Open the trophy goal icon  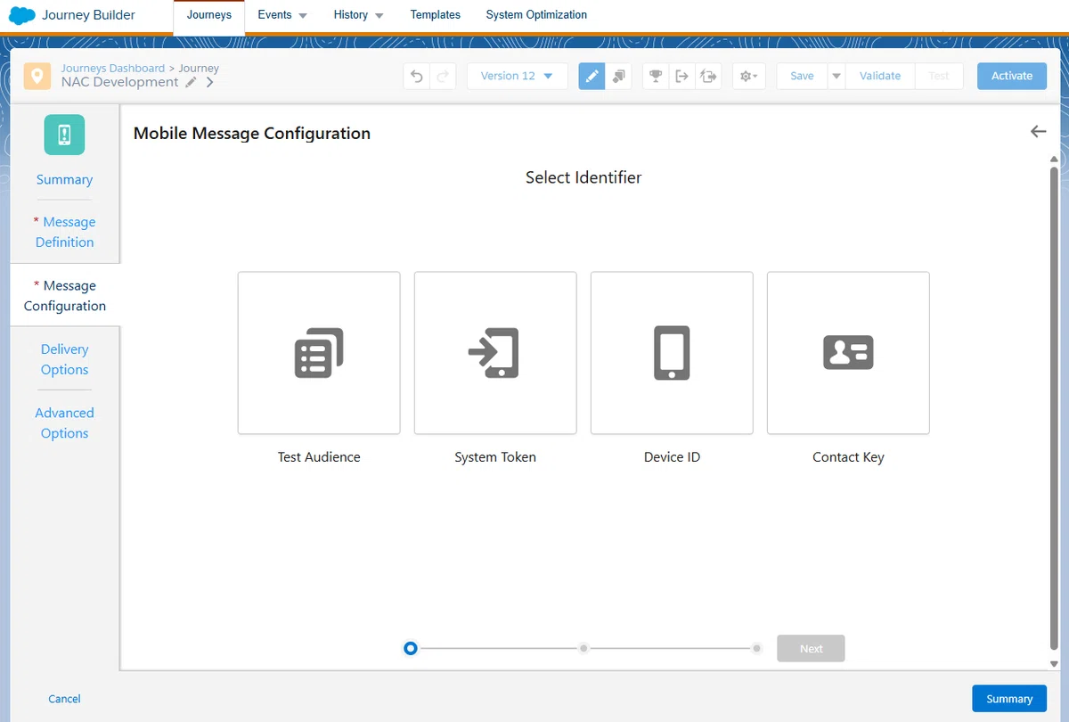(x=656, y=76)
